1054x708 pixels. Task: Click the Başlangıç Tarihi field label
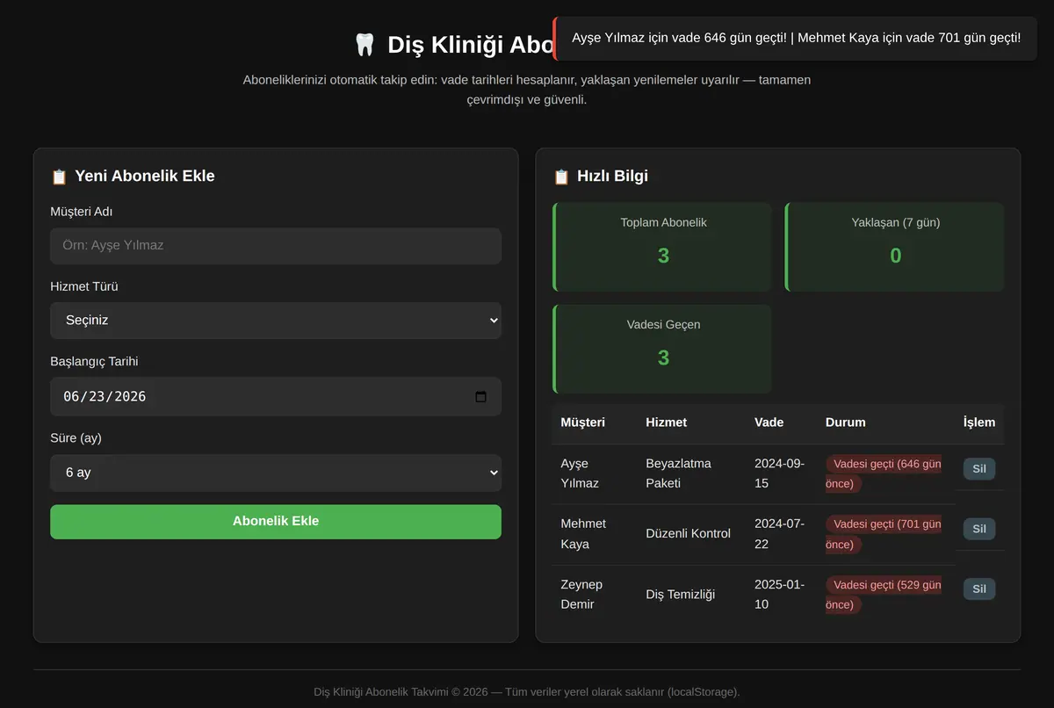pos(94,362)
